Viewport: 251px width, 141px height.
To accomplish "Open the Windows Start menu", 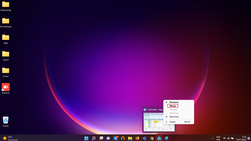I will [x=86, y=138].
